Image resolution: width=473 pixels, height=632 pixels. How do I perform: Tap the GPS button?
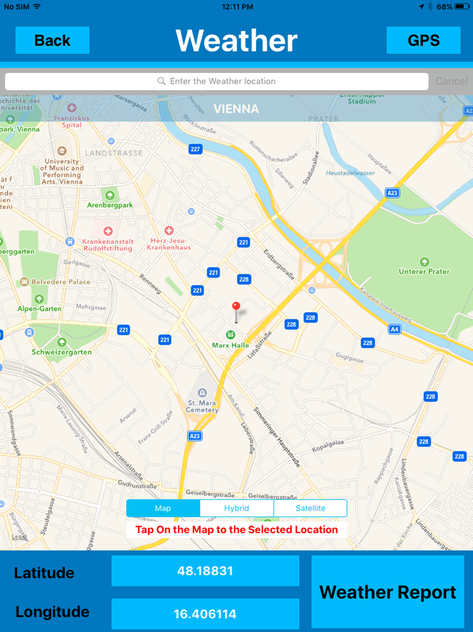(x=424, y=40)
